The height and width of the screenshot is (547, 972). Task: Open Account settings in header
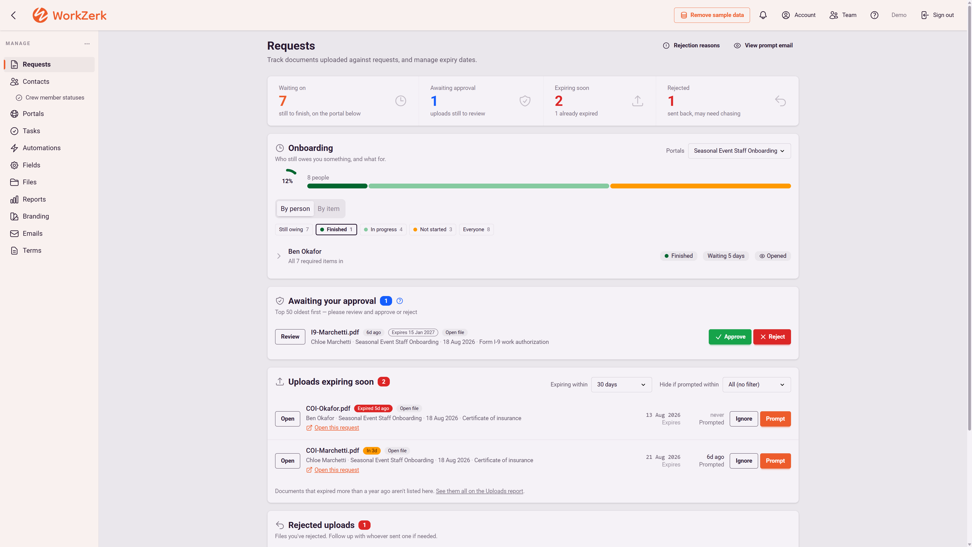pyautogui.click(x=799, y=15)
